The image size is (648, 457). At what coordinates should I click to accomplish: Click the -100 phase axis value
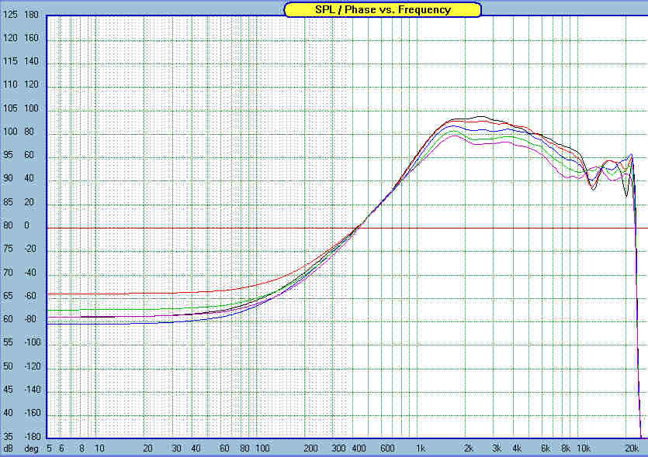tap(32, 342)
